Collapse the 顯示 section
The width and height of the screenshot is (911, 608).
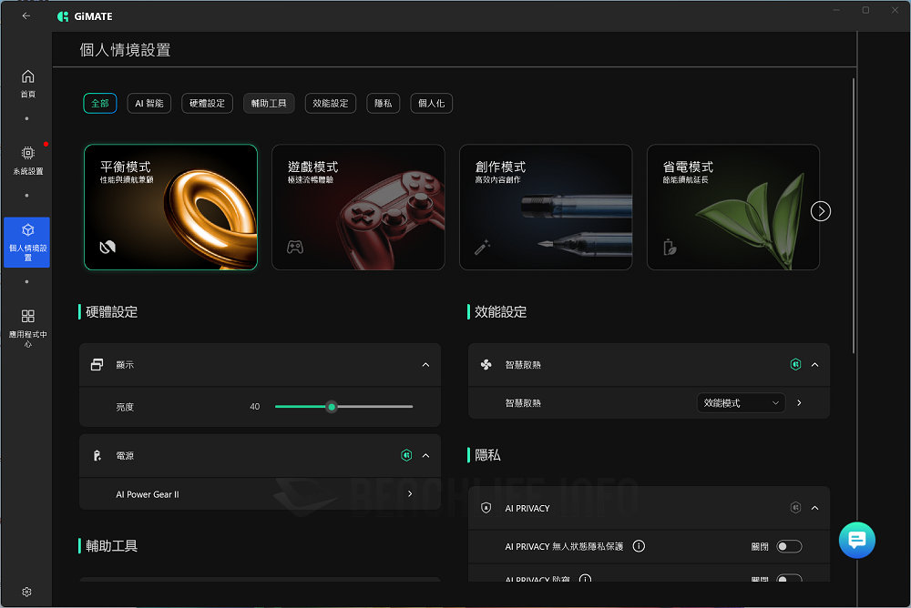click(425, 365)
